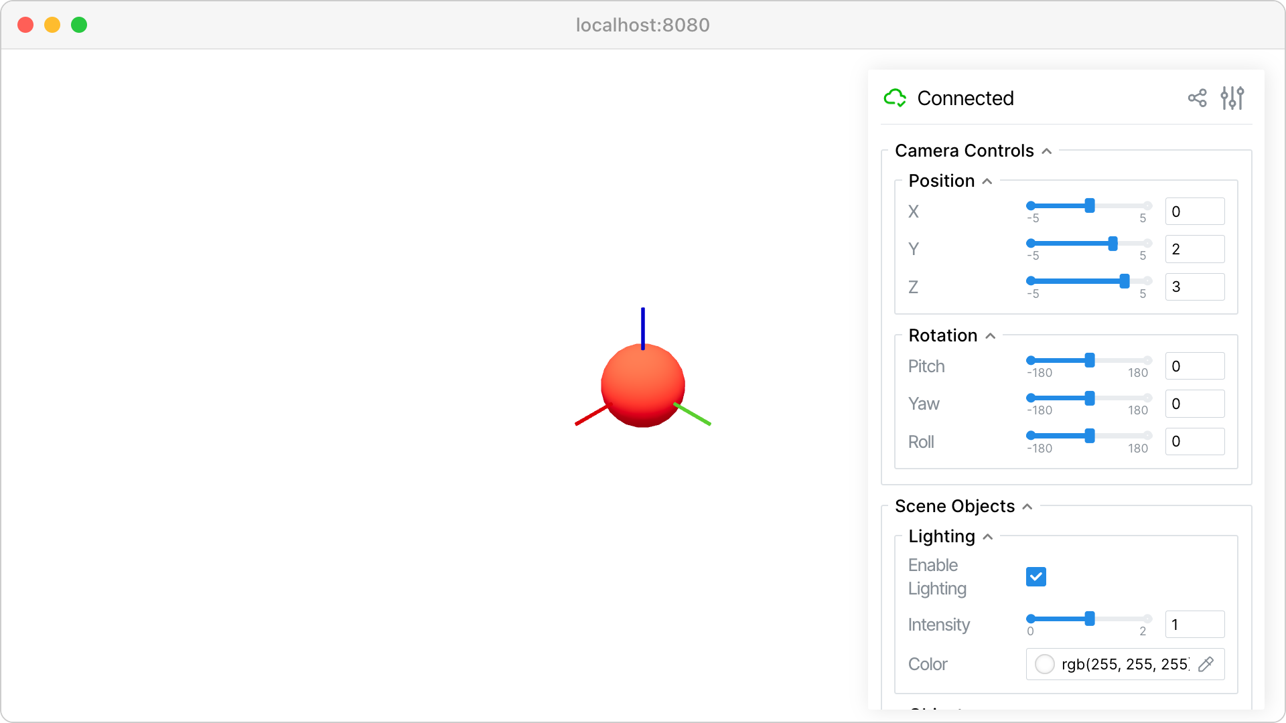
Task: Focus the Pitch value input field
Action: coord(1195,366)
